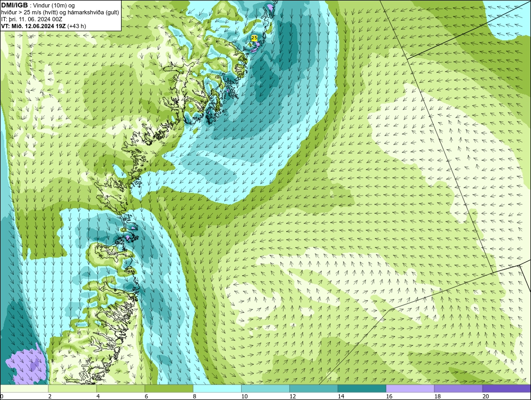Select the 10-12 m/s teal swatch
This screenshot has height=400, width=531.
tap(265, 388)
